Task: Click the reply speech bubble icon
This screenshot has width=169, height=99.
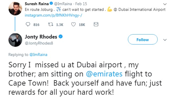Action: 28,24
